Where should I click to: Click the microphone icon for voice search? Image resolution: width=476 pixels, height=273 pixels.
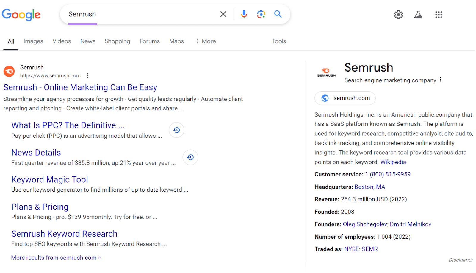pyautogui.click(x=244, y=14)
